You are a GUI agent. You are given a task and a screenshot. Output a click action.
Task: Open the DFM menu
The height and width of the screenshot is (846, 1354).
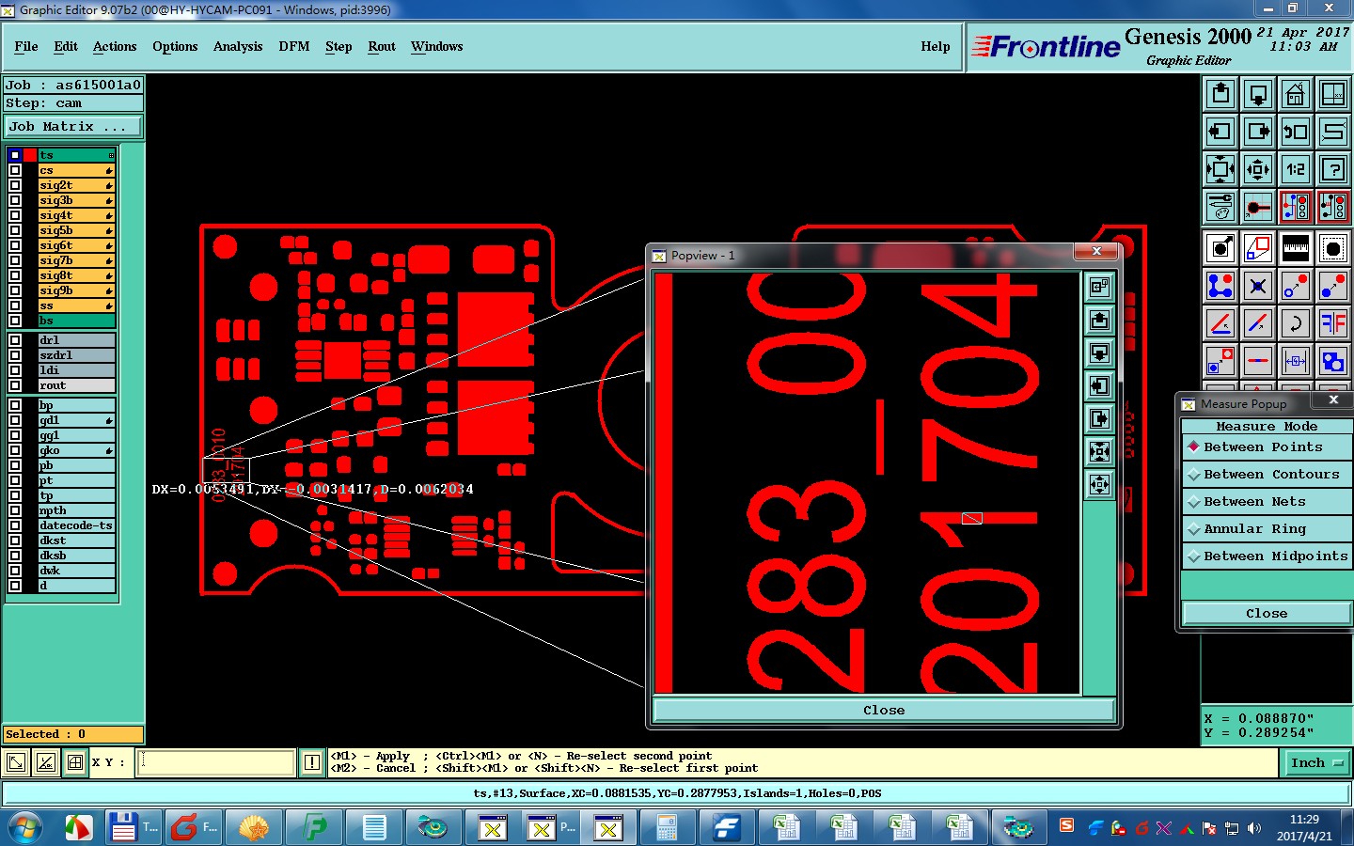tap(294, 46)
